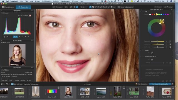The height and width of the screenshot is (100, 178).
Task: Increase the Saturation value stepper
Action: pyautogui.click(x=170, y=41)
